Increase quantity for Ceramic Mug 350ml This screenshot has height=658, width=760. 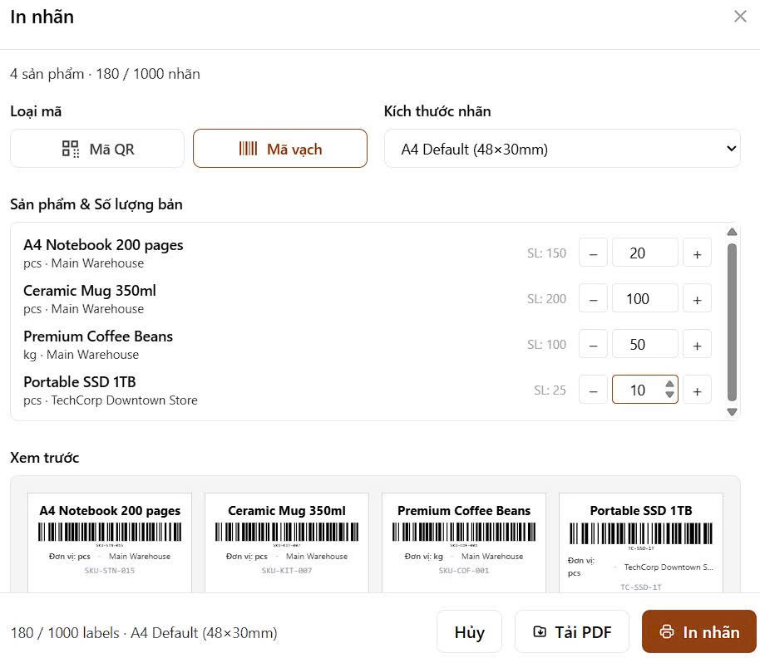[697, 298]
